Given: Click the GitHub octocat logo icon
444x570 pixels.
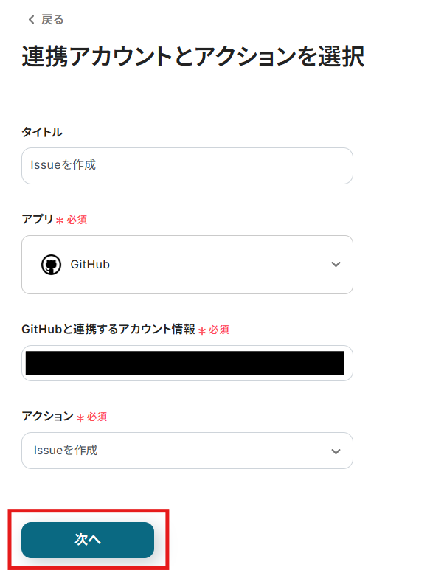Looking at the screenshot, I should pos(51,265).
